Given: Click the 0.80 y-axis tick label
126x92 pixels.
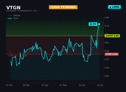Looking at the screenshot, I should [107, 18].
